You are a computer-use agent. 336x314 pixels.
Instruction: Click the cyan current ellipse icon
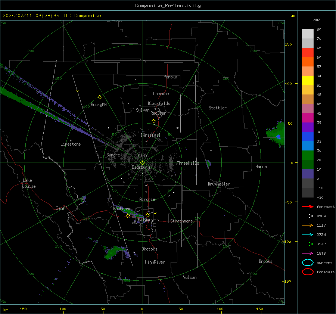coord(308,262)
